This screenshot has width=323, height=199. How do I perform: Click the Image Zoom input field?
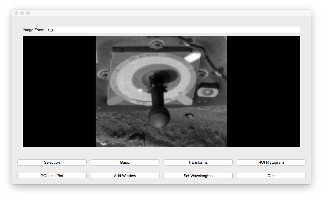tap(173, 30)
